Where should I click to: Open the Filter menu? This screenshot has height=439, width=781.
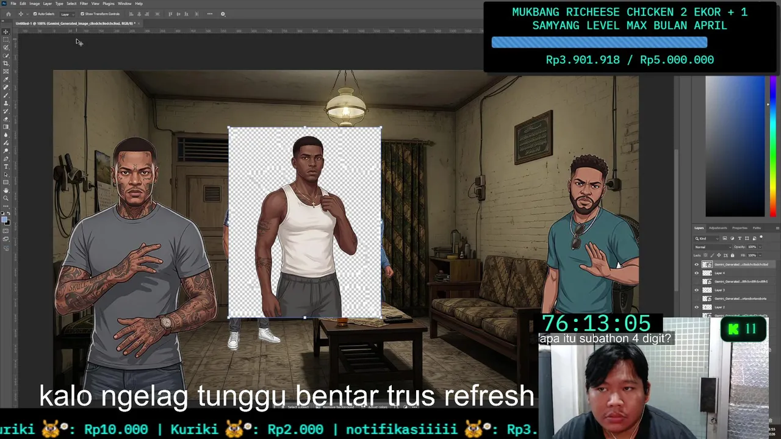pos(84,4)
